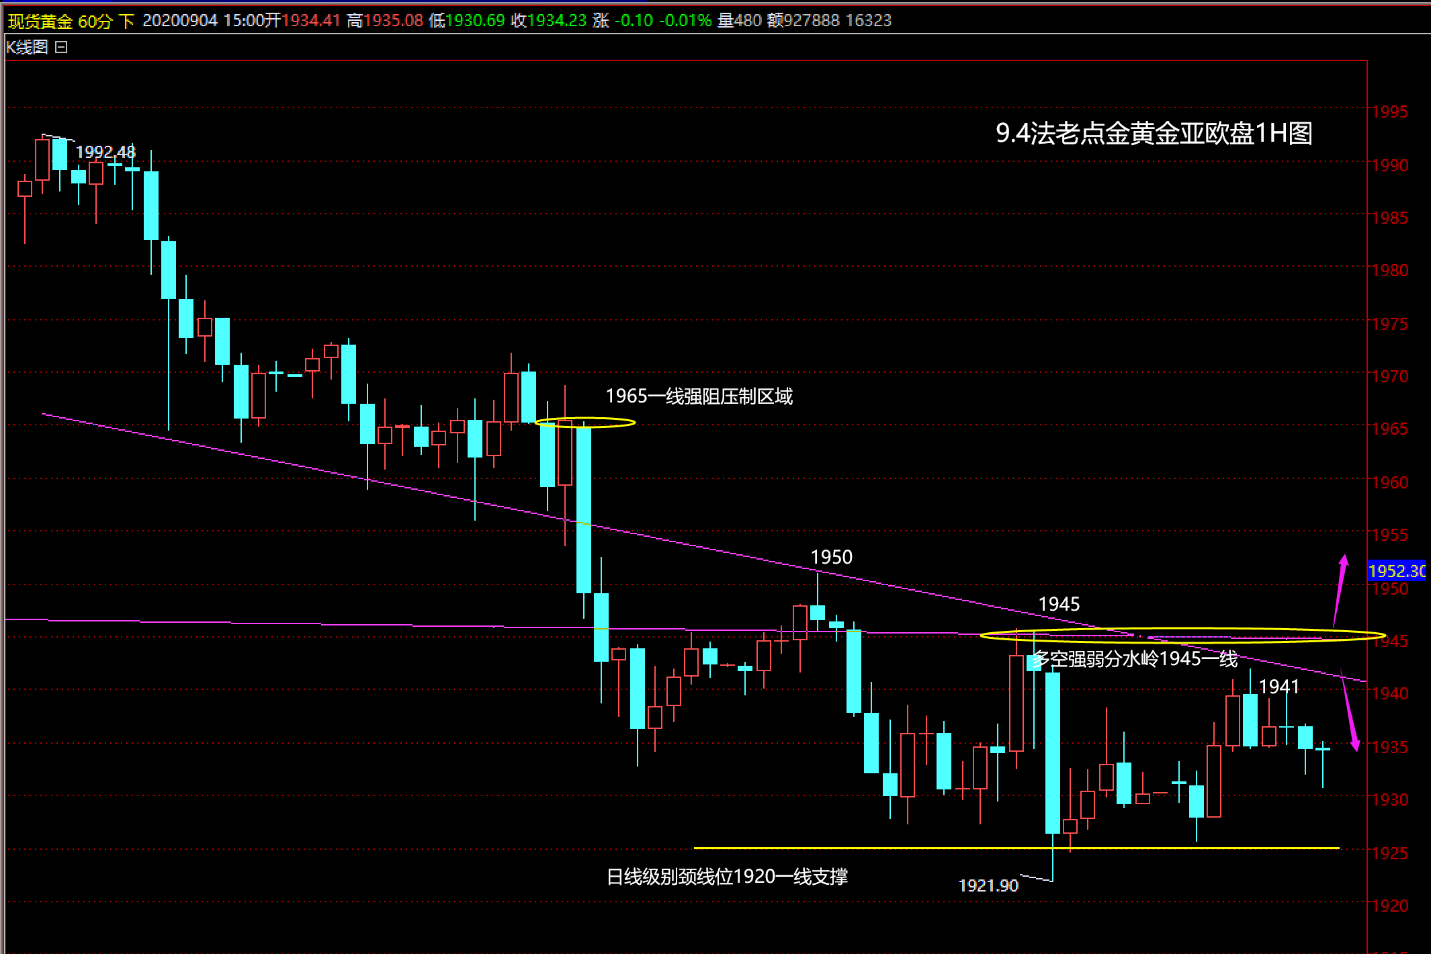Select the 多空强弱分水岭1945一线 annotation
The image size is (1431, 954).
(x=1135, y=659)
